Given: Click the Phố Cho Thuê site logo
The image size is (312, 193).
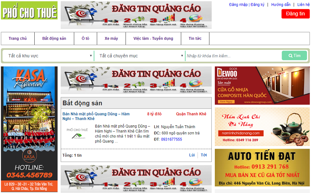Looking at the screenshot, I should coord(29,11).
